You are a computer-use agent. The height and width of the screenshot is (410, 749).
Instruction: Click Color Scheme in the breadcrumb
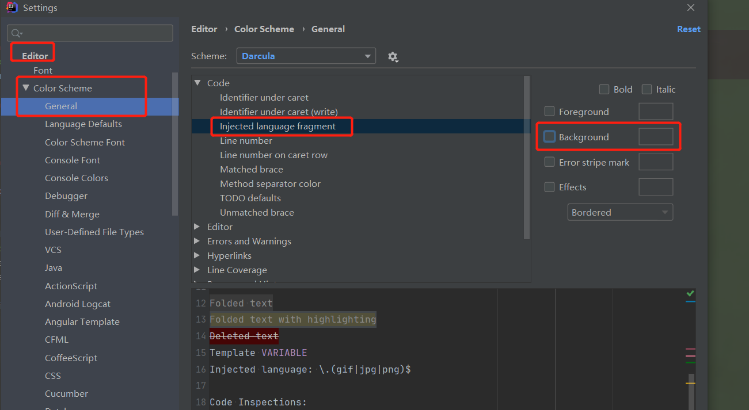pyautogui.click(x=264, y=29)
